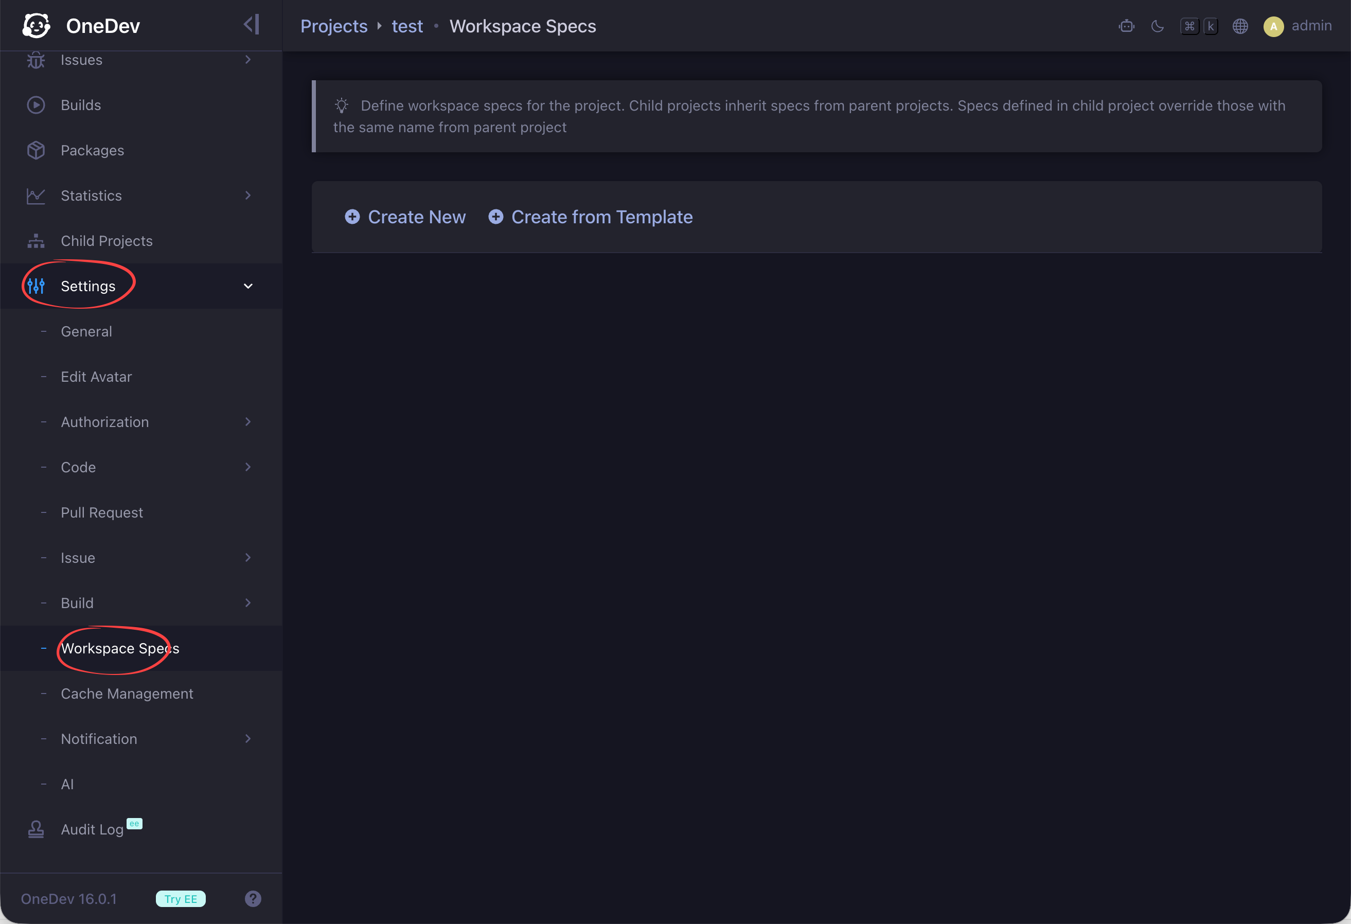Image resolution: width=1351 pixels, height=924 pixels.
Task: Expand the Issues menu chevron
Action: pos(248,59)
